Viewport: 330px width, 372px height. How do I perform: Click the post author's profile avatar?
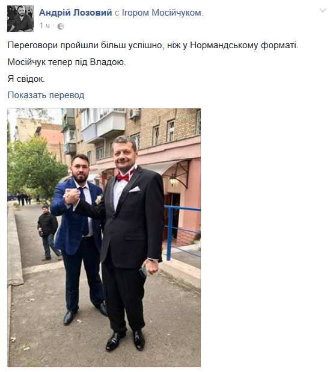pyautogui.click(x=20, y=19)
